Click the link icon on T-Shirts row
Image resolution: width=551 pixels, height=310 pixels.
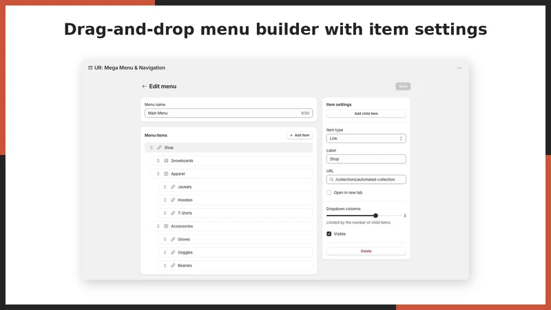click(173, 213)
